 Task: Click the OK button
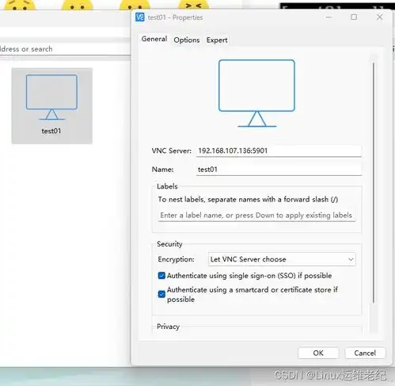click(x=318, y=353)
